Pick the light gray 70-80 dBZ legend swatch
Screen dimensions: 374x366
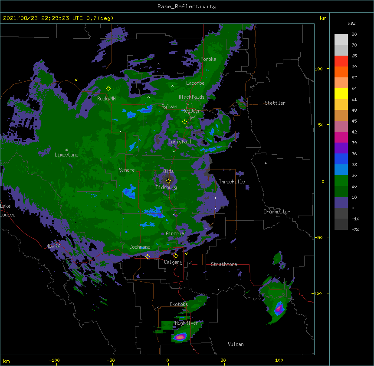click(341, 40)
